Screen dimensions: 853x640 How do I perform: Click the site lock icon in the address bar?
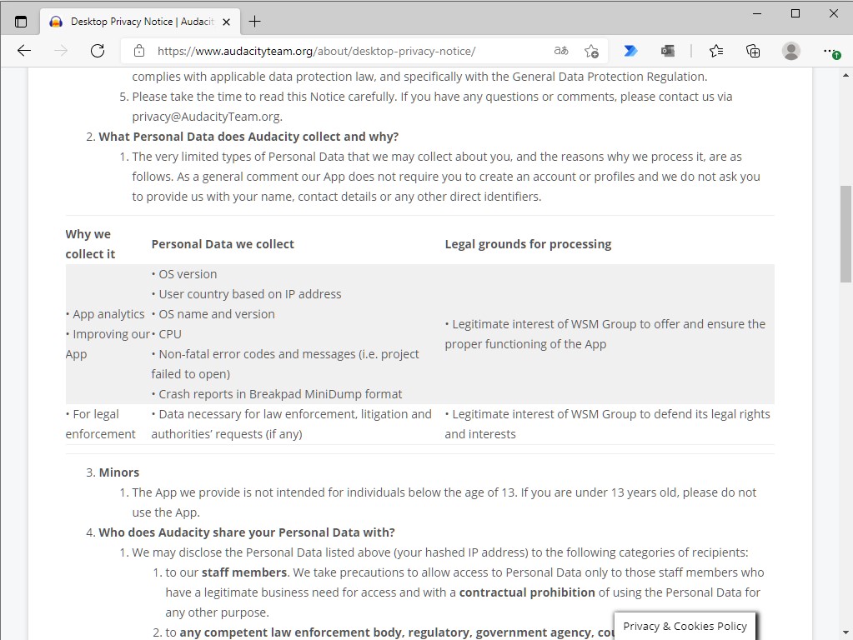click(139, 51)
